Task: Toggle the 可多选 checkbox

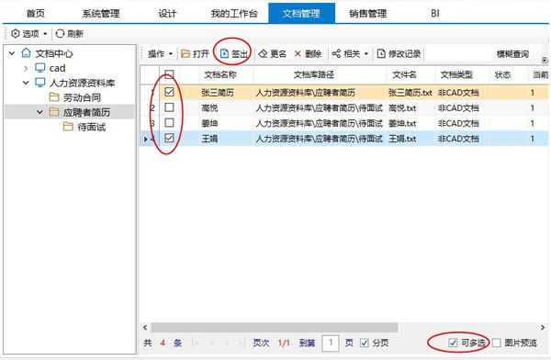Action: pos(453,343)
